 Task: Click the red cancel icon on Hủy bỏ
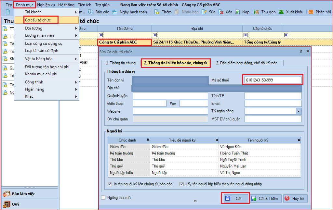tap(287, 198)
